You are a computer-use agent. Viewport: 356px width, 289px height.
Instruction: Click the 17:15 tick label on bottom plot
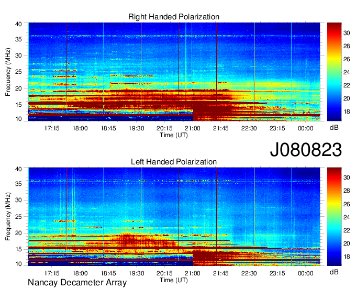tap(51, 273)
